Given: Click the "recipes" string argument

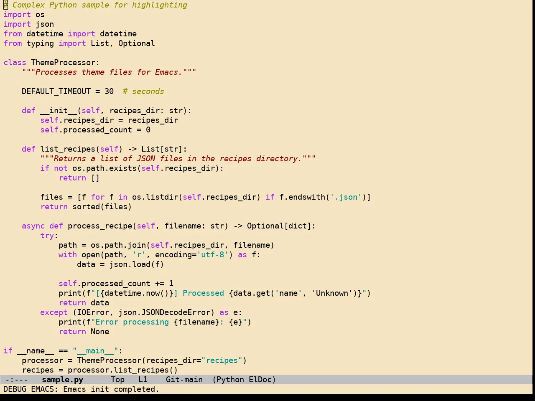Looking at the screenshot, I should 222,360.
